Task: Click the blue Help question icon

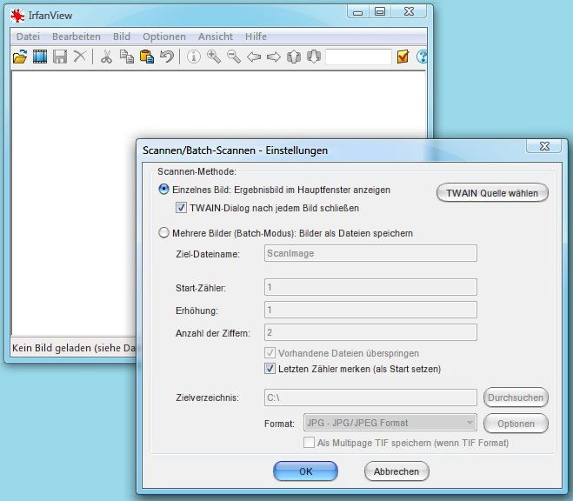Action: pyautogui.click(x=422, y=57)
